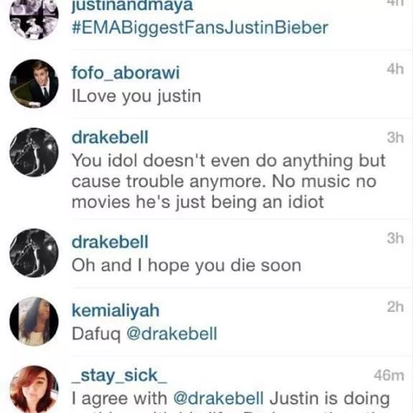Viewport: 413px width, 413px height.
Task: Tap @drakebell mention in kemialiyah's comment
Action: (x=172, y=333)
